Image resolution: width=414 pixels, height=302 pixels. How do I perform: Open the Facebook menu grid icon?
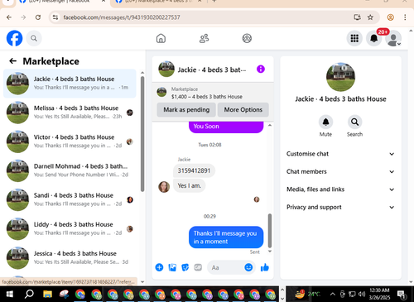[354, 38]
